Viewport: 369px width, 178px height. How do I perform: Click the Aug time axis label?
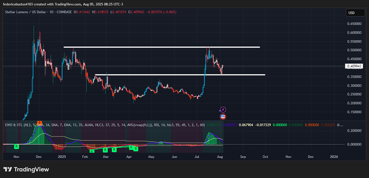220,157
